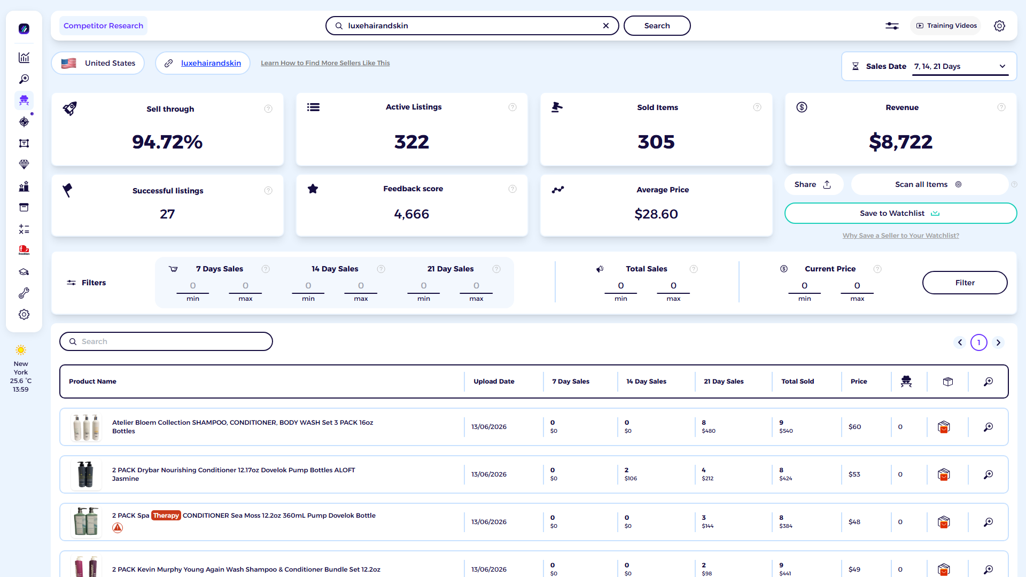The image size is (1026, 577).
Task: Show help for Active Listings
Action: (x=512, y=107)
